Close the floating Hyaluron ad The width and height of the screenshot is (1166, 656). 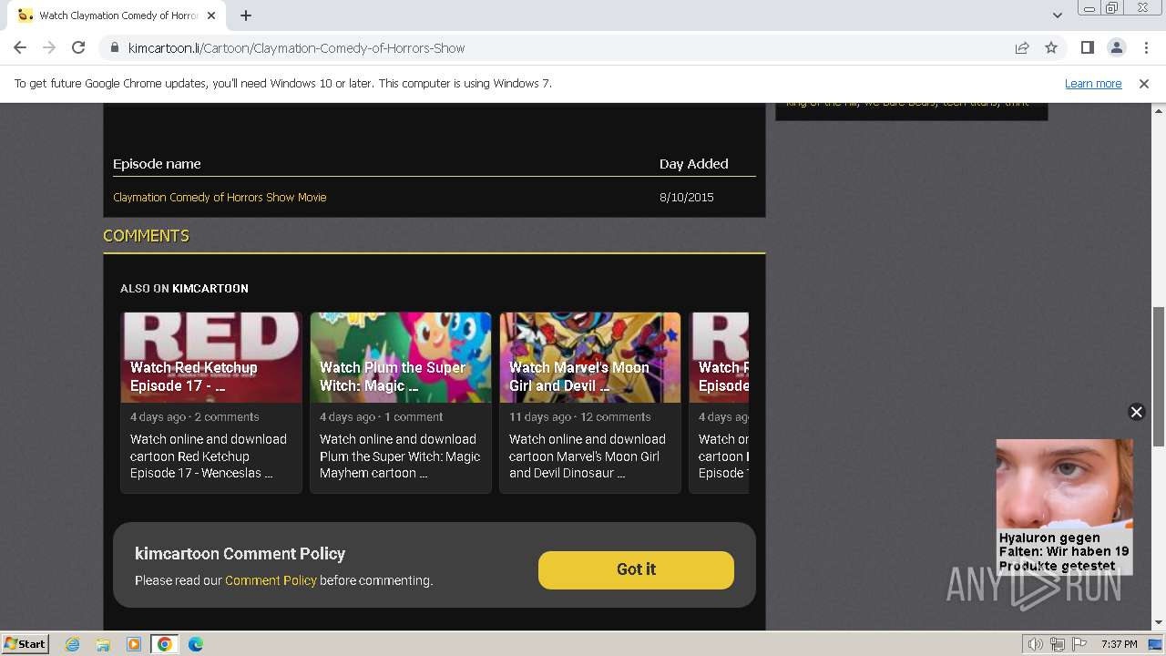pos(1136,412)
